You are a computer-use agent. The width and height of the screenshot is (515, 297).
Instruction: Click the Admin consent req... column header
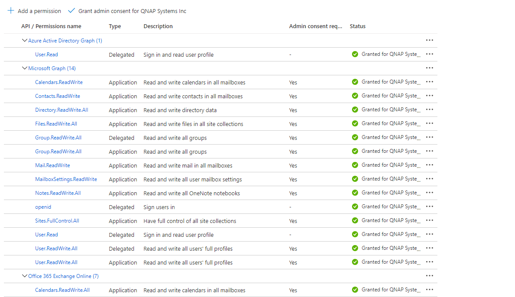tap(316, 26)
